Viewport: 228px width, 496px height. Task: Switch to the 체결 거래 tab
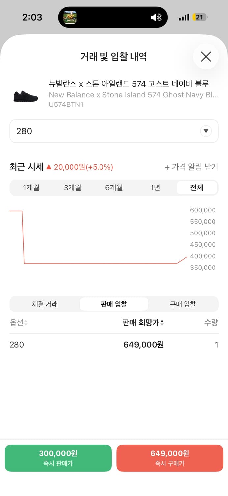click(x=45, y=304)
